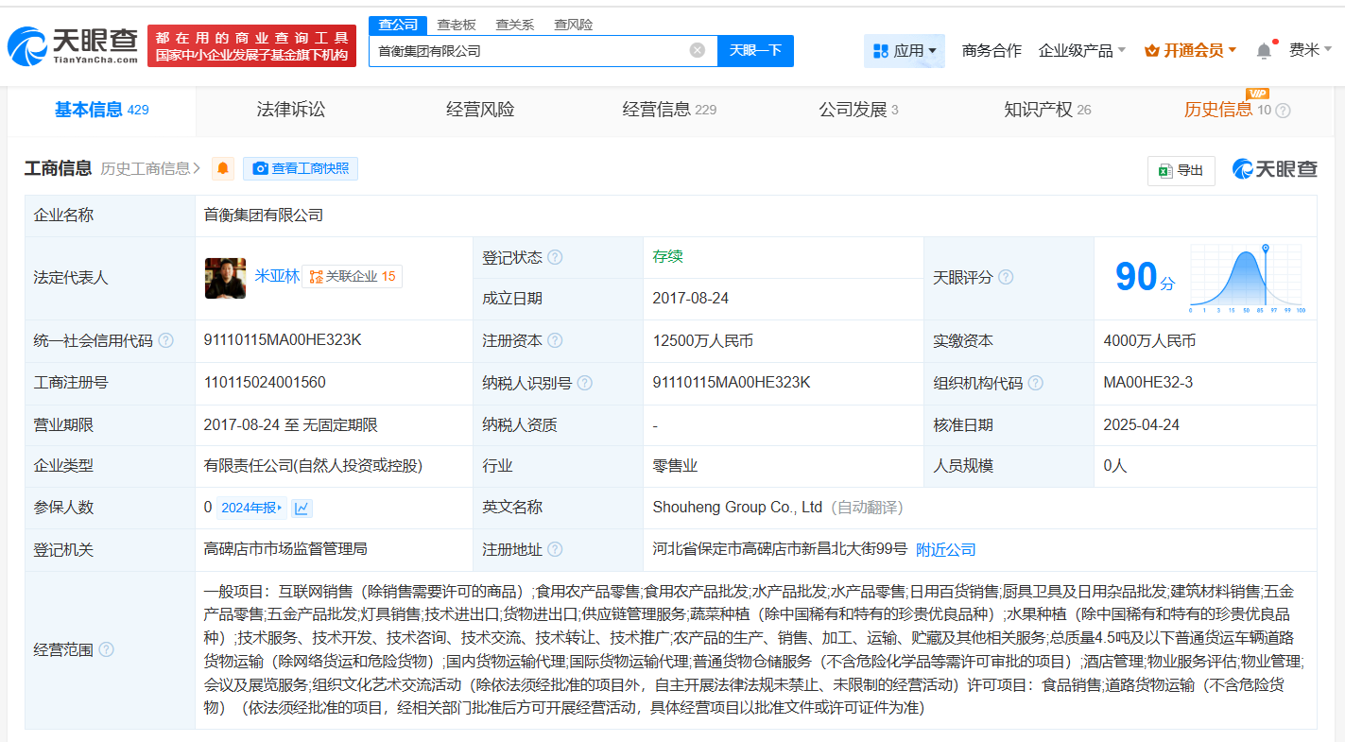Expand the 企业级产品 dropdown
Screen dimensions: 1345x742
(1081, 50)
